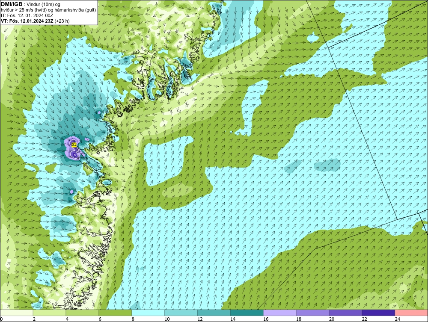Click the yellow 31 max gust label
The image size is (428, 322).
pos(74,145)
